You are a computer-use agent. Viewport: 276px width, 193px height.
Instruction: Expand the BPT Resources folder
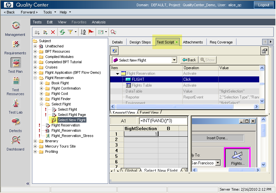coord(35,51)
